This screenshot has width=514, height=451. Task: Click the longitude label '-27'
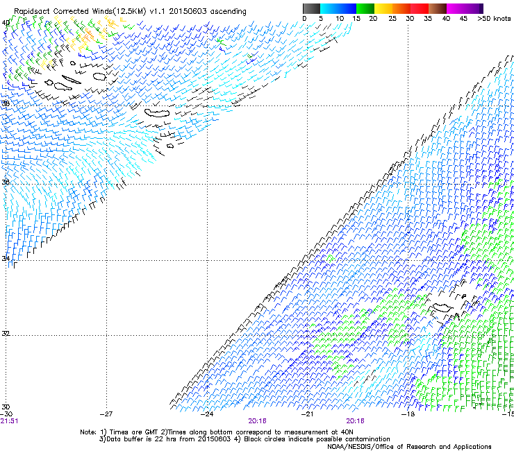(106, 414)
